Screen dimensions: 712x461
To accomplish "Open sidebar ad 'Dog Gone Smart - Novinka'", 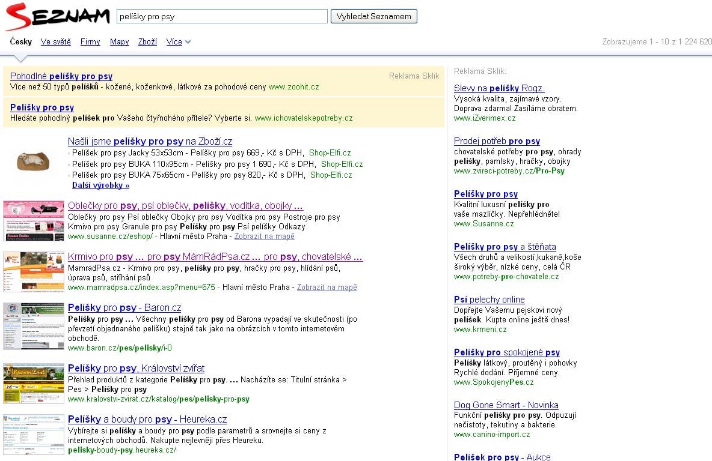I will tap(506, 405).
